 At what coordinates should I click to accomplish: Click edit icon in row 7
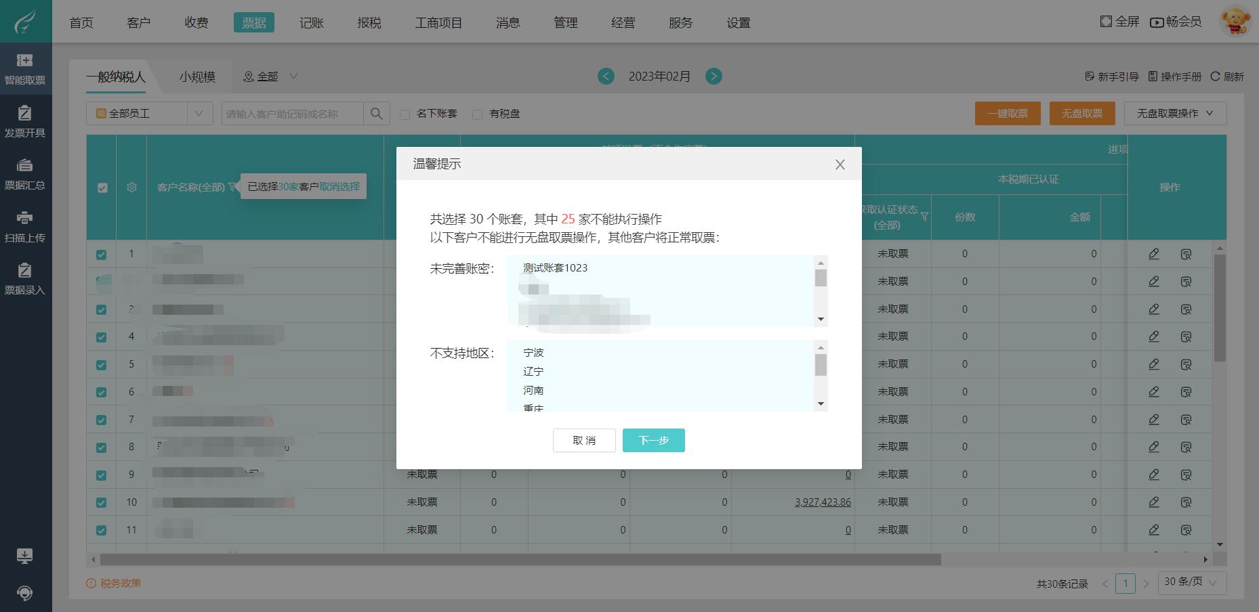click(x=1154, y=420)
